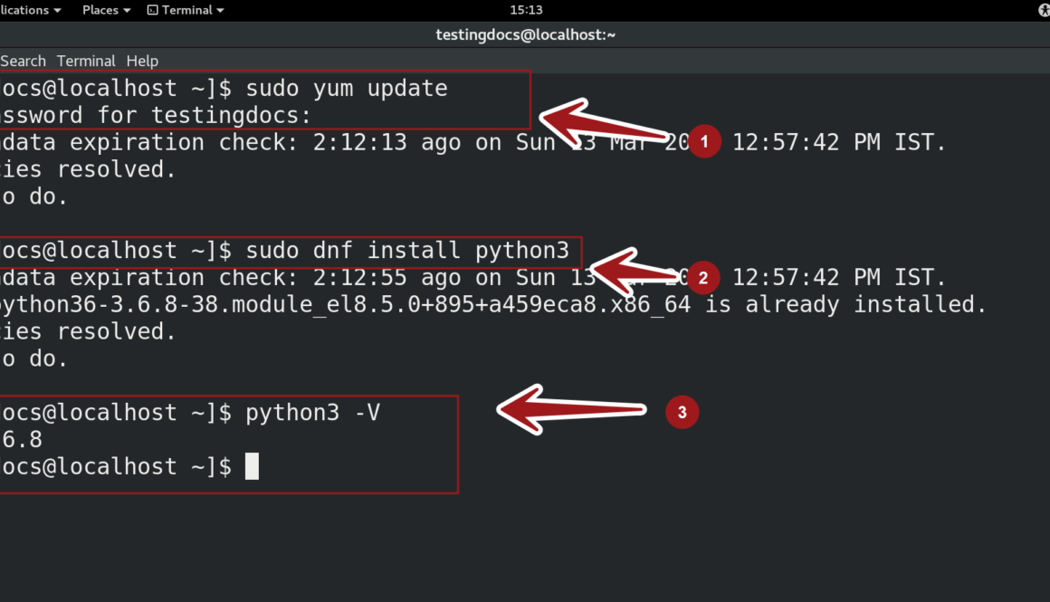The image size is (1050, 602).
Task: Open the Terminal menu in menu bar
Action: tap(86, 61)
